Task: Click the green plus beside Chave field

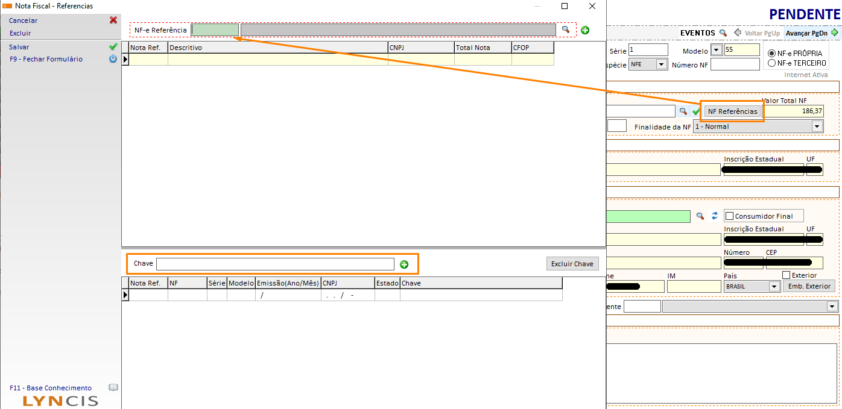Action: 404,264
